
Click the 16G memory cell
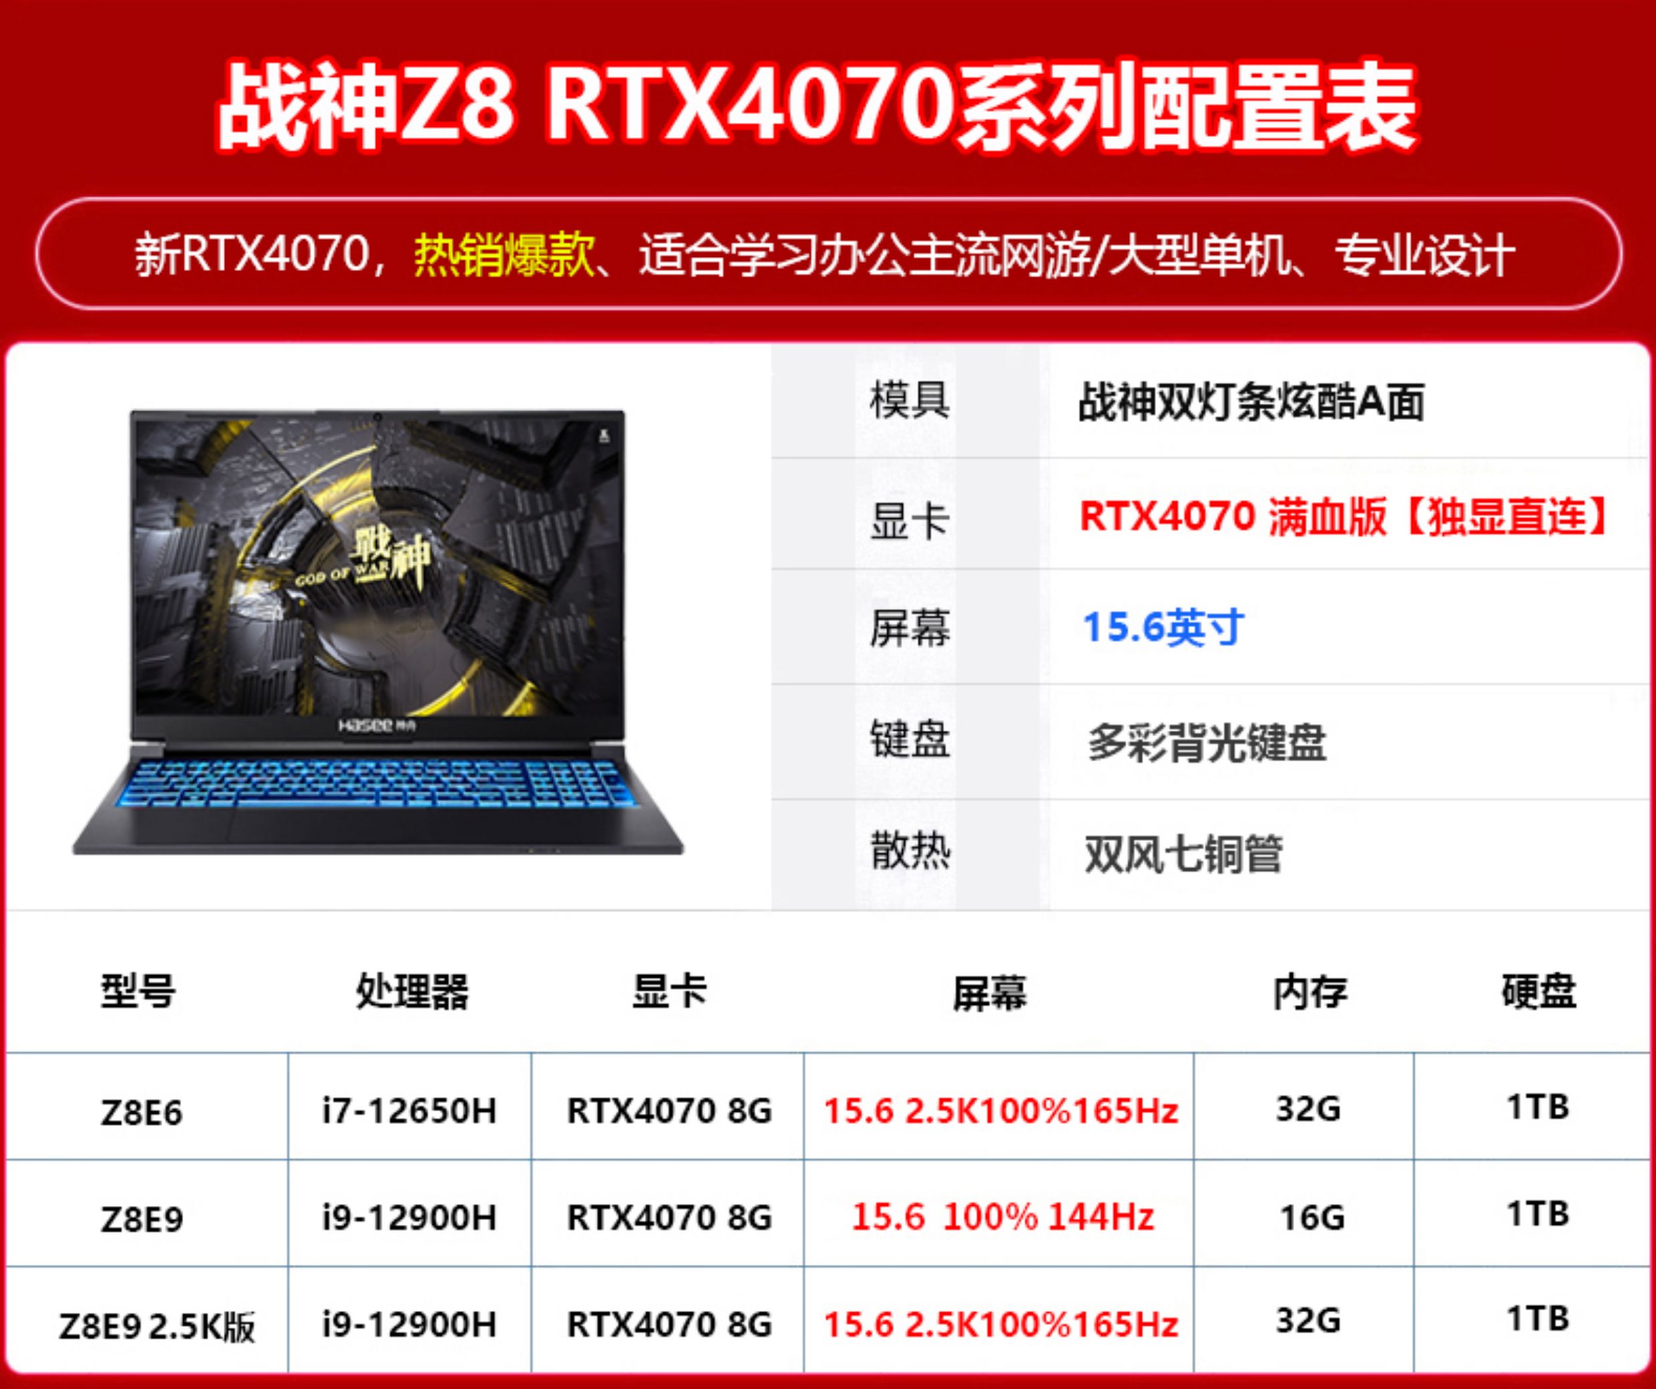click(x=1311, y=1217)
